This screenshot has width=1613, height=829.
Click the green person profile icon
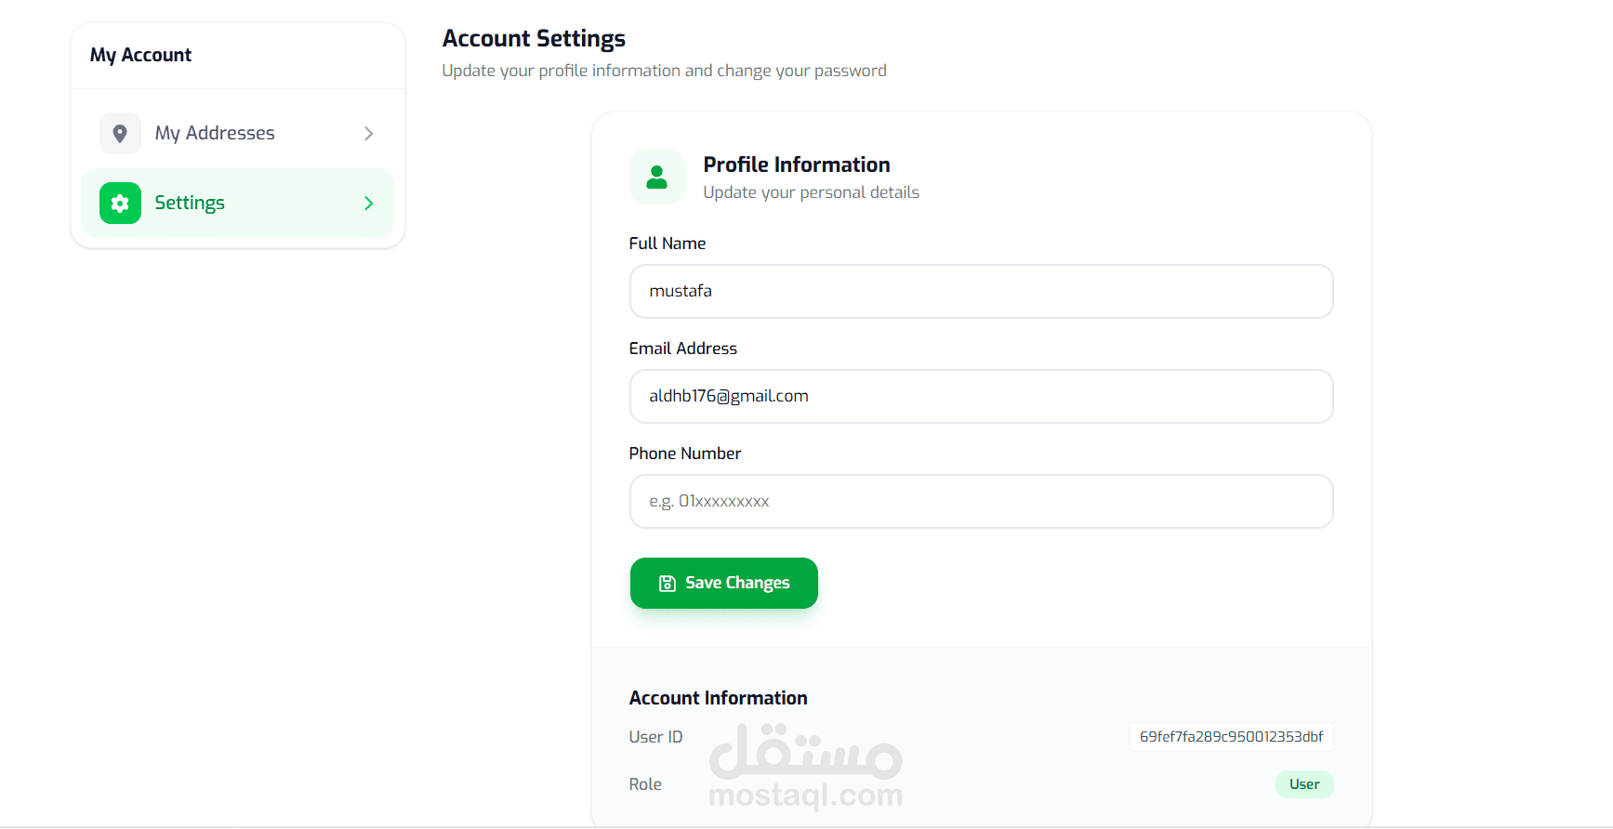point(657,177)
